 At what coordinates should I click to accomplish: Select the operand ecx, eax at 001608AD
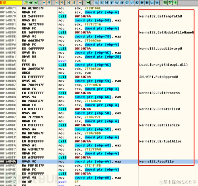(83, 73)
